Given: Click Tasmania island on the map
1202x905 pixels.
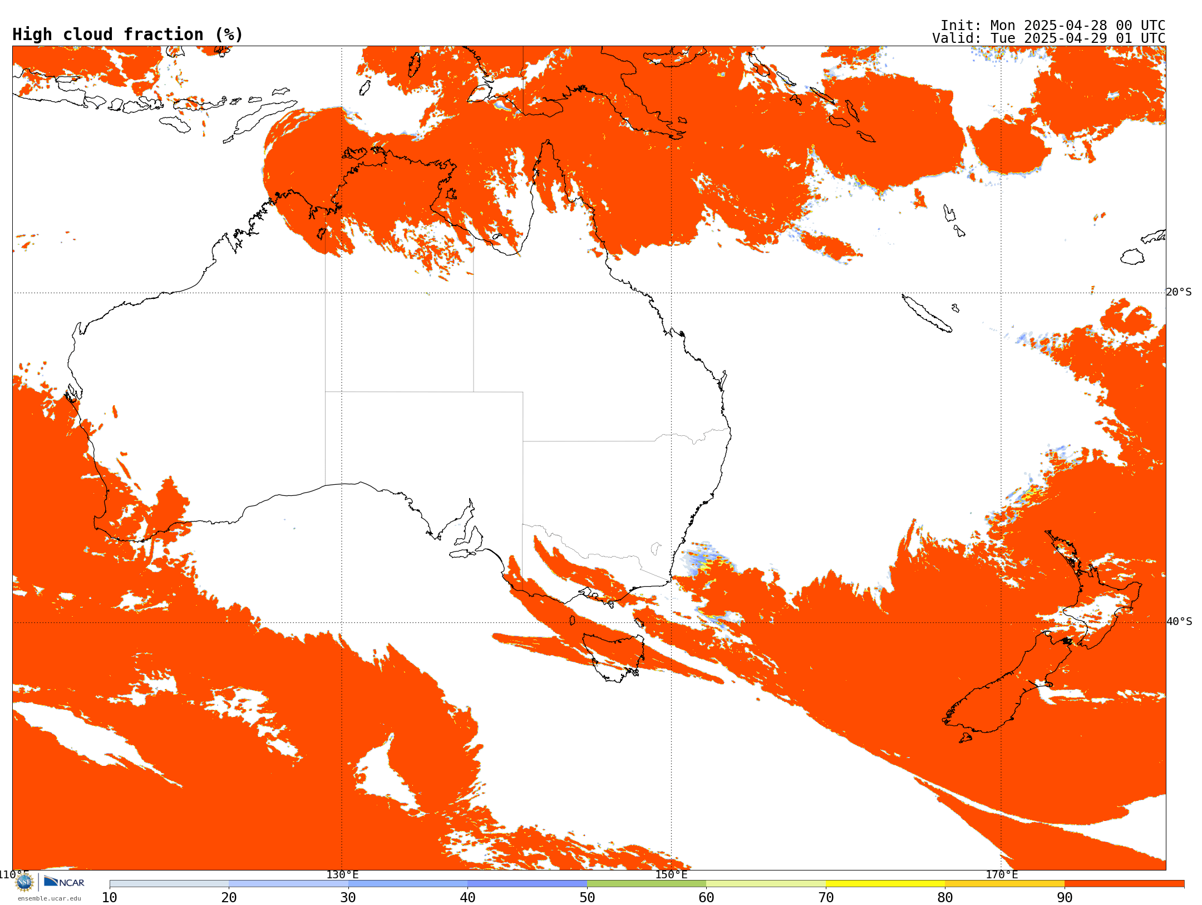Looking at the screenshot, I should [x=613, y=658].
